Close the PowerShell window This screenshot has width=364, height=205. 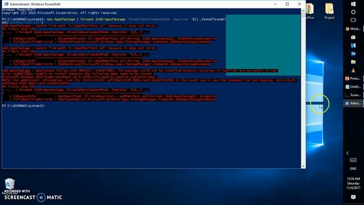pyautogui.click(x=300, y=4)
